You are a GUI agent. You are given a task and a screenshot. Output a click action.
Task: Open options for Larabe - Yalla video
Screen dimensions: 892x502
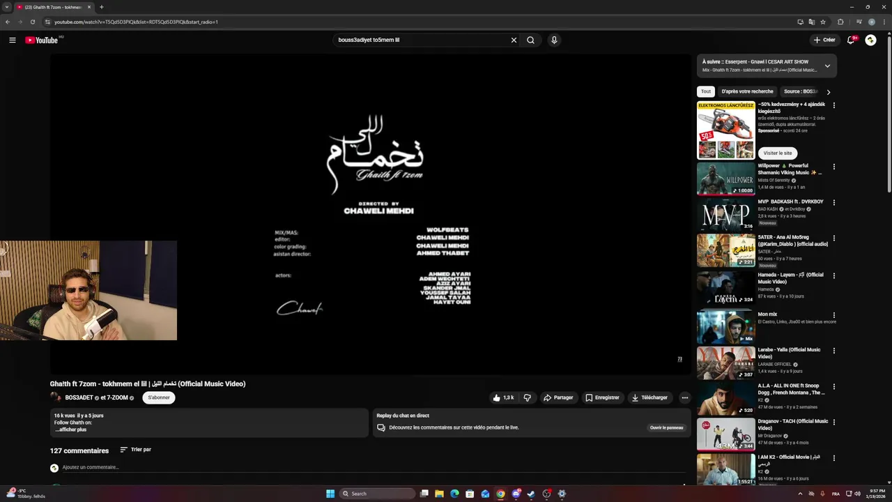(833, 351)
